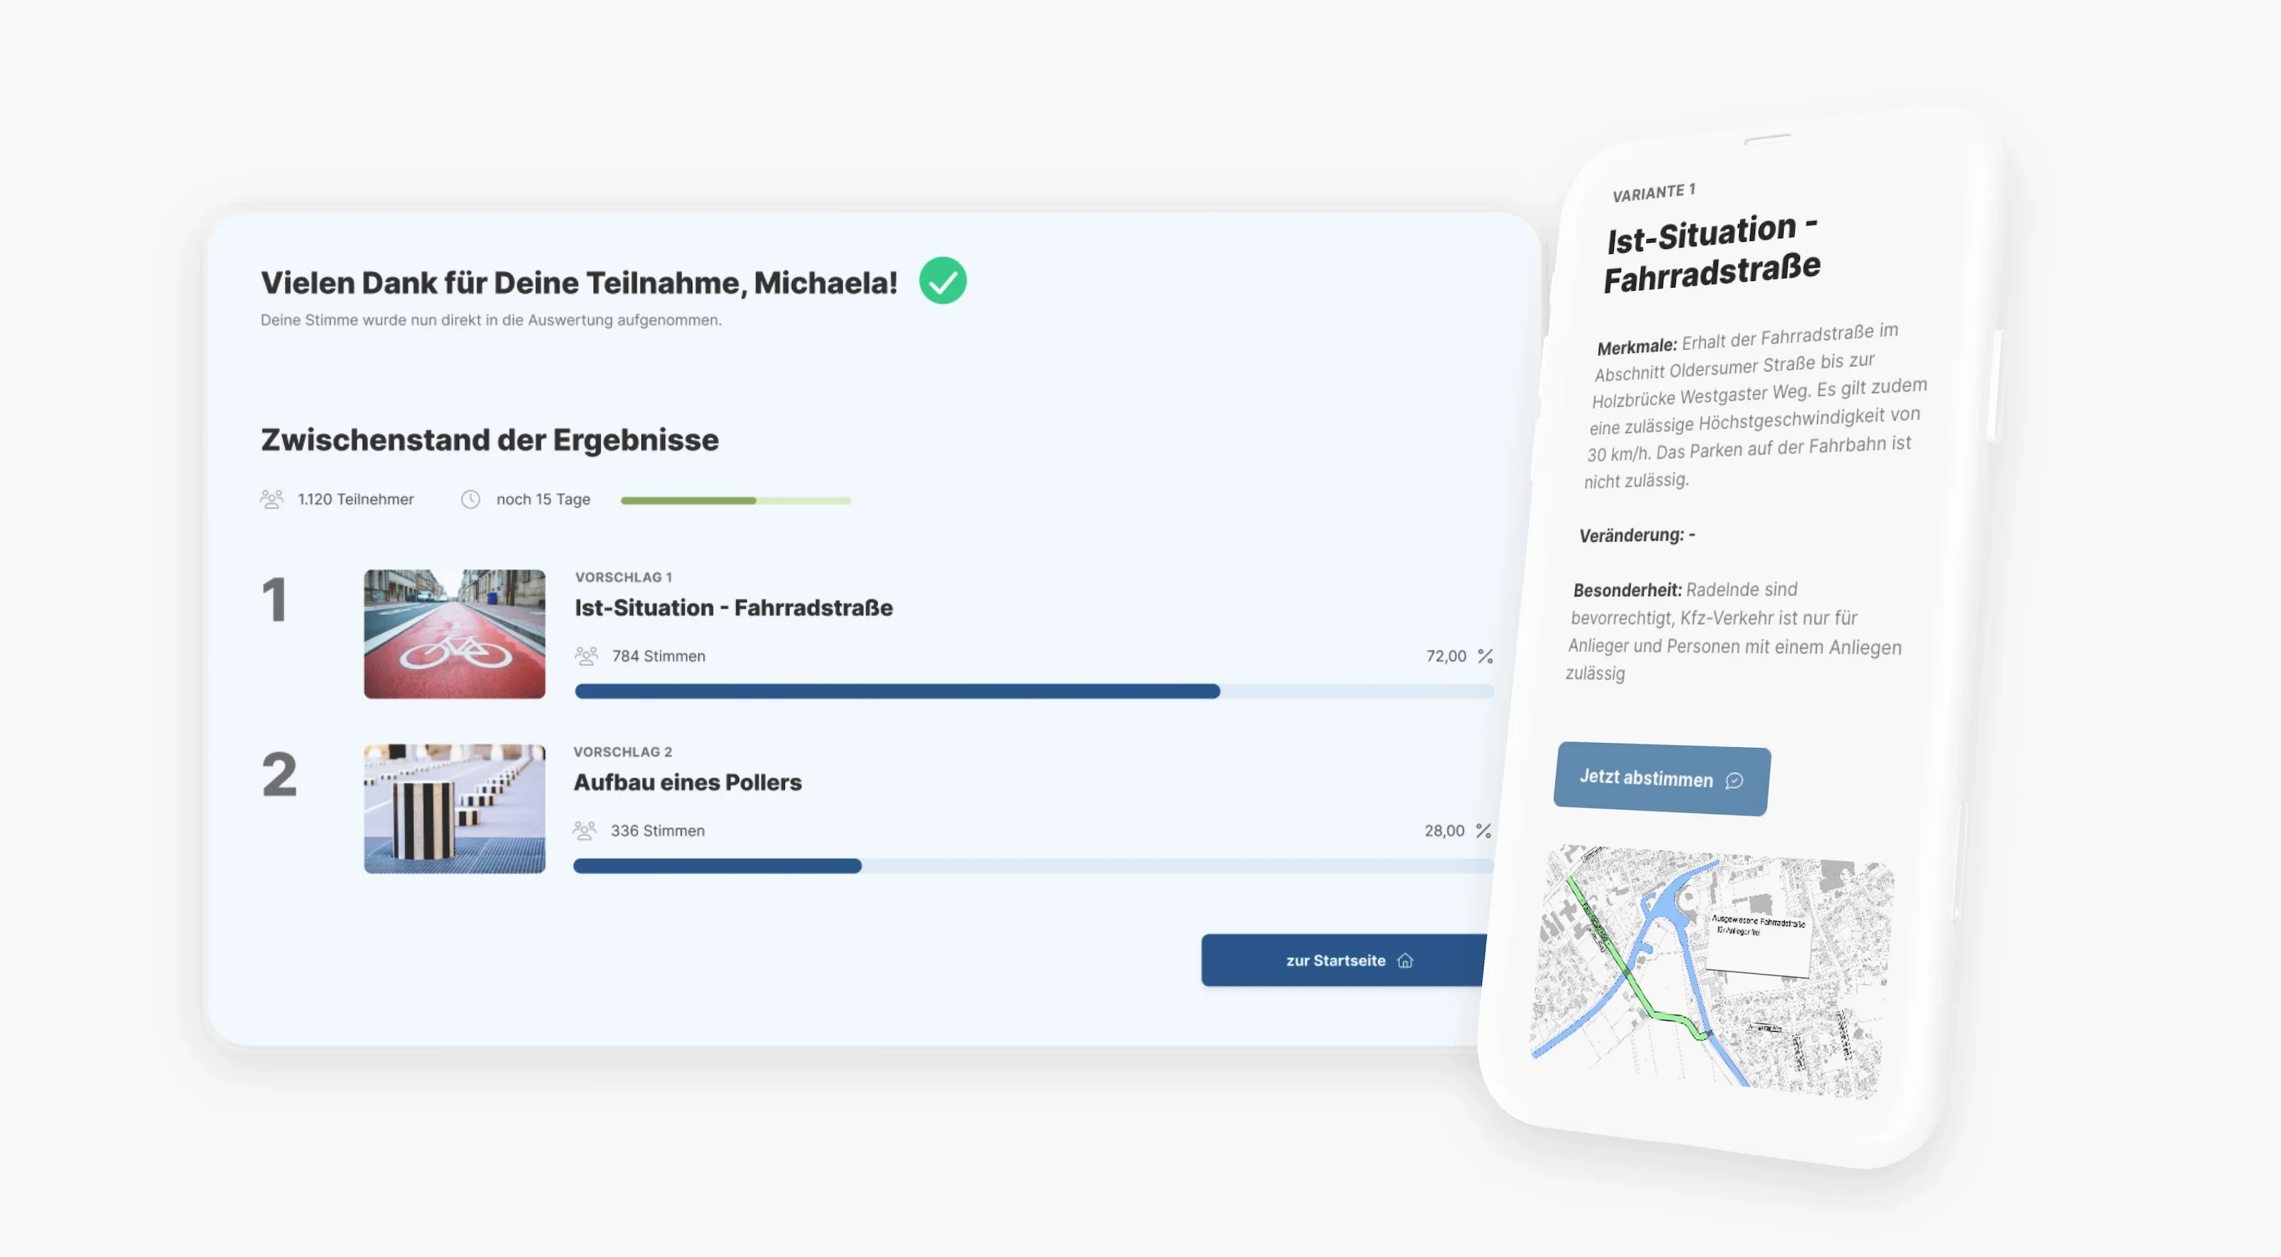Click the VARIANTE 1 label on the phone
The height and width of the screenshot is (1257, 2281).
pos(1653,193)
